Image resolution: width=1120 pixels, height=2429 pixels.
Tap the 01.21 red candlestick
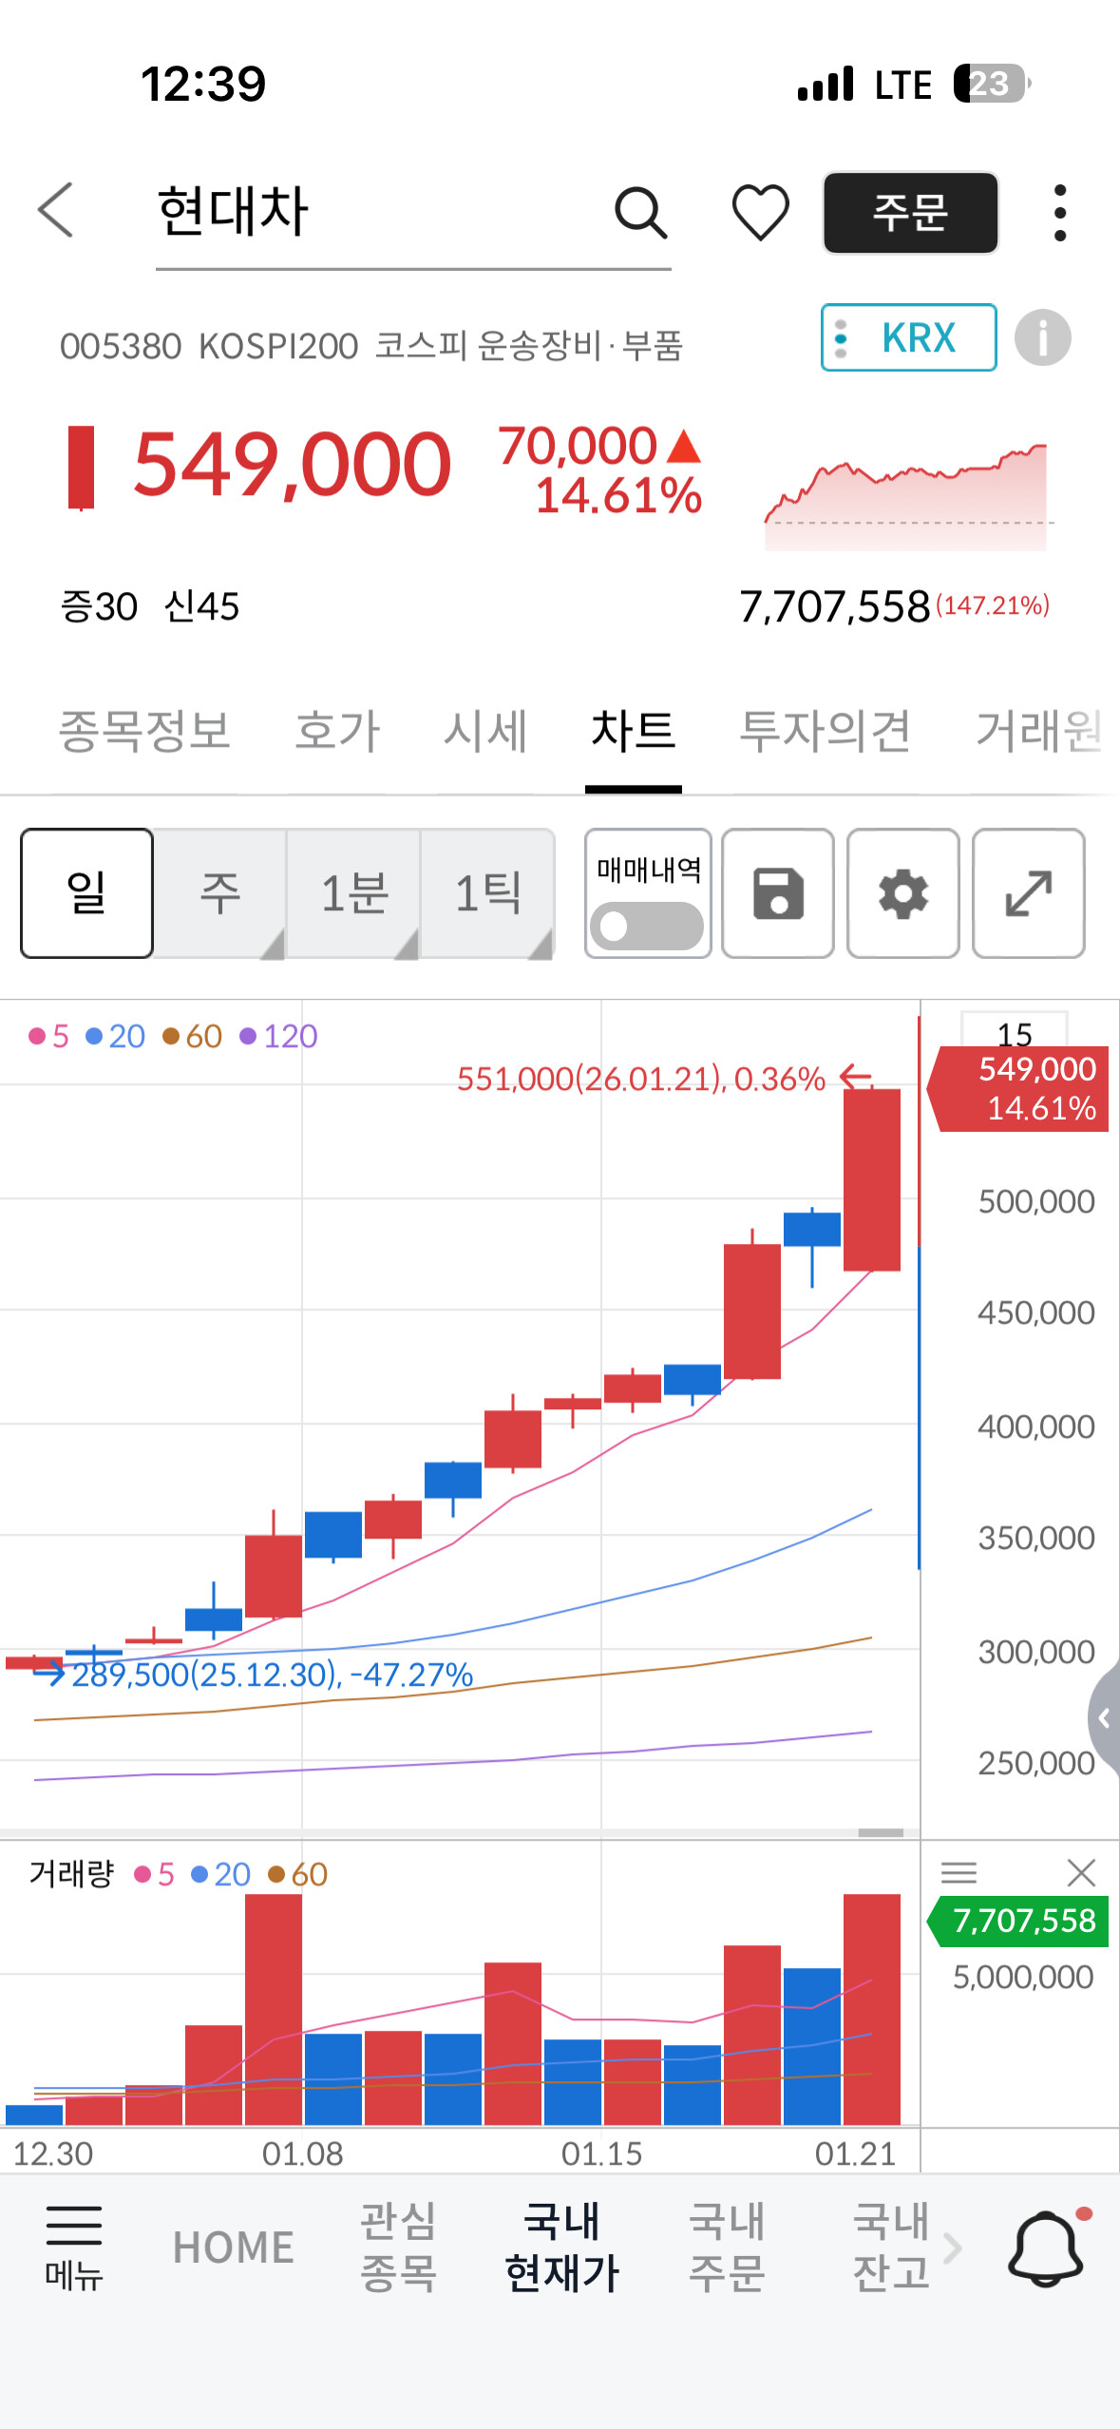[x=872, y=1179]
